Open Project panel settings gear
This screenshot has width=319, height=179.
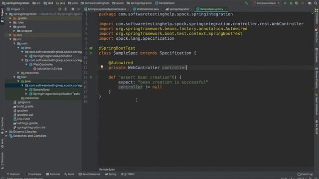point(73,9)
